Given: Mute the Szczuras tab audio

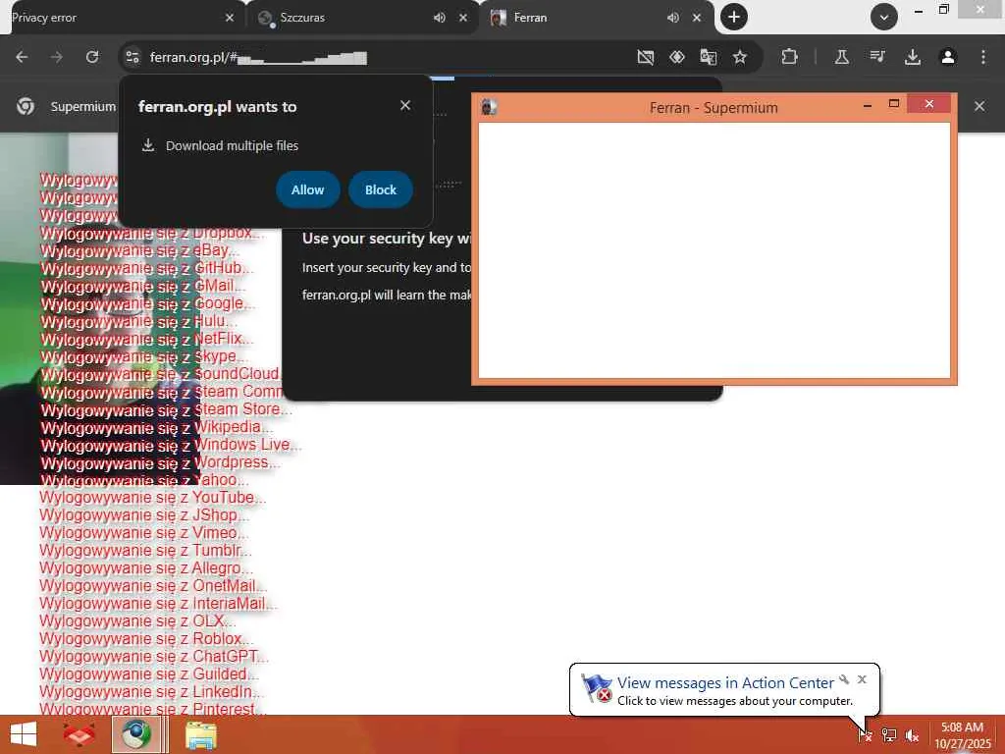Looking at the screenshot, I should (439, 18).
